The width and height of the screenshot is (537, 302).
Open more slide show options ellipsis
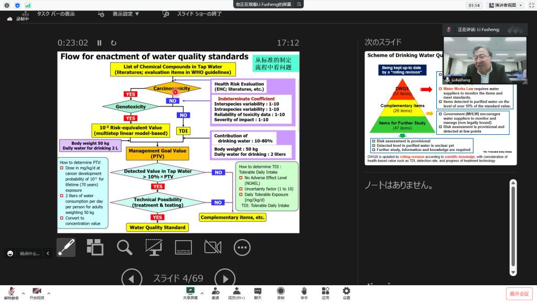pyautogui.click(x=242, y=247)
